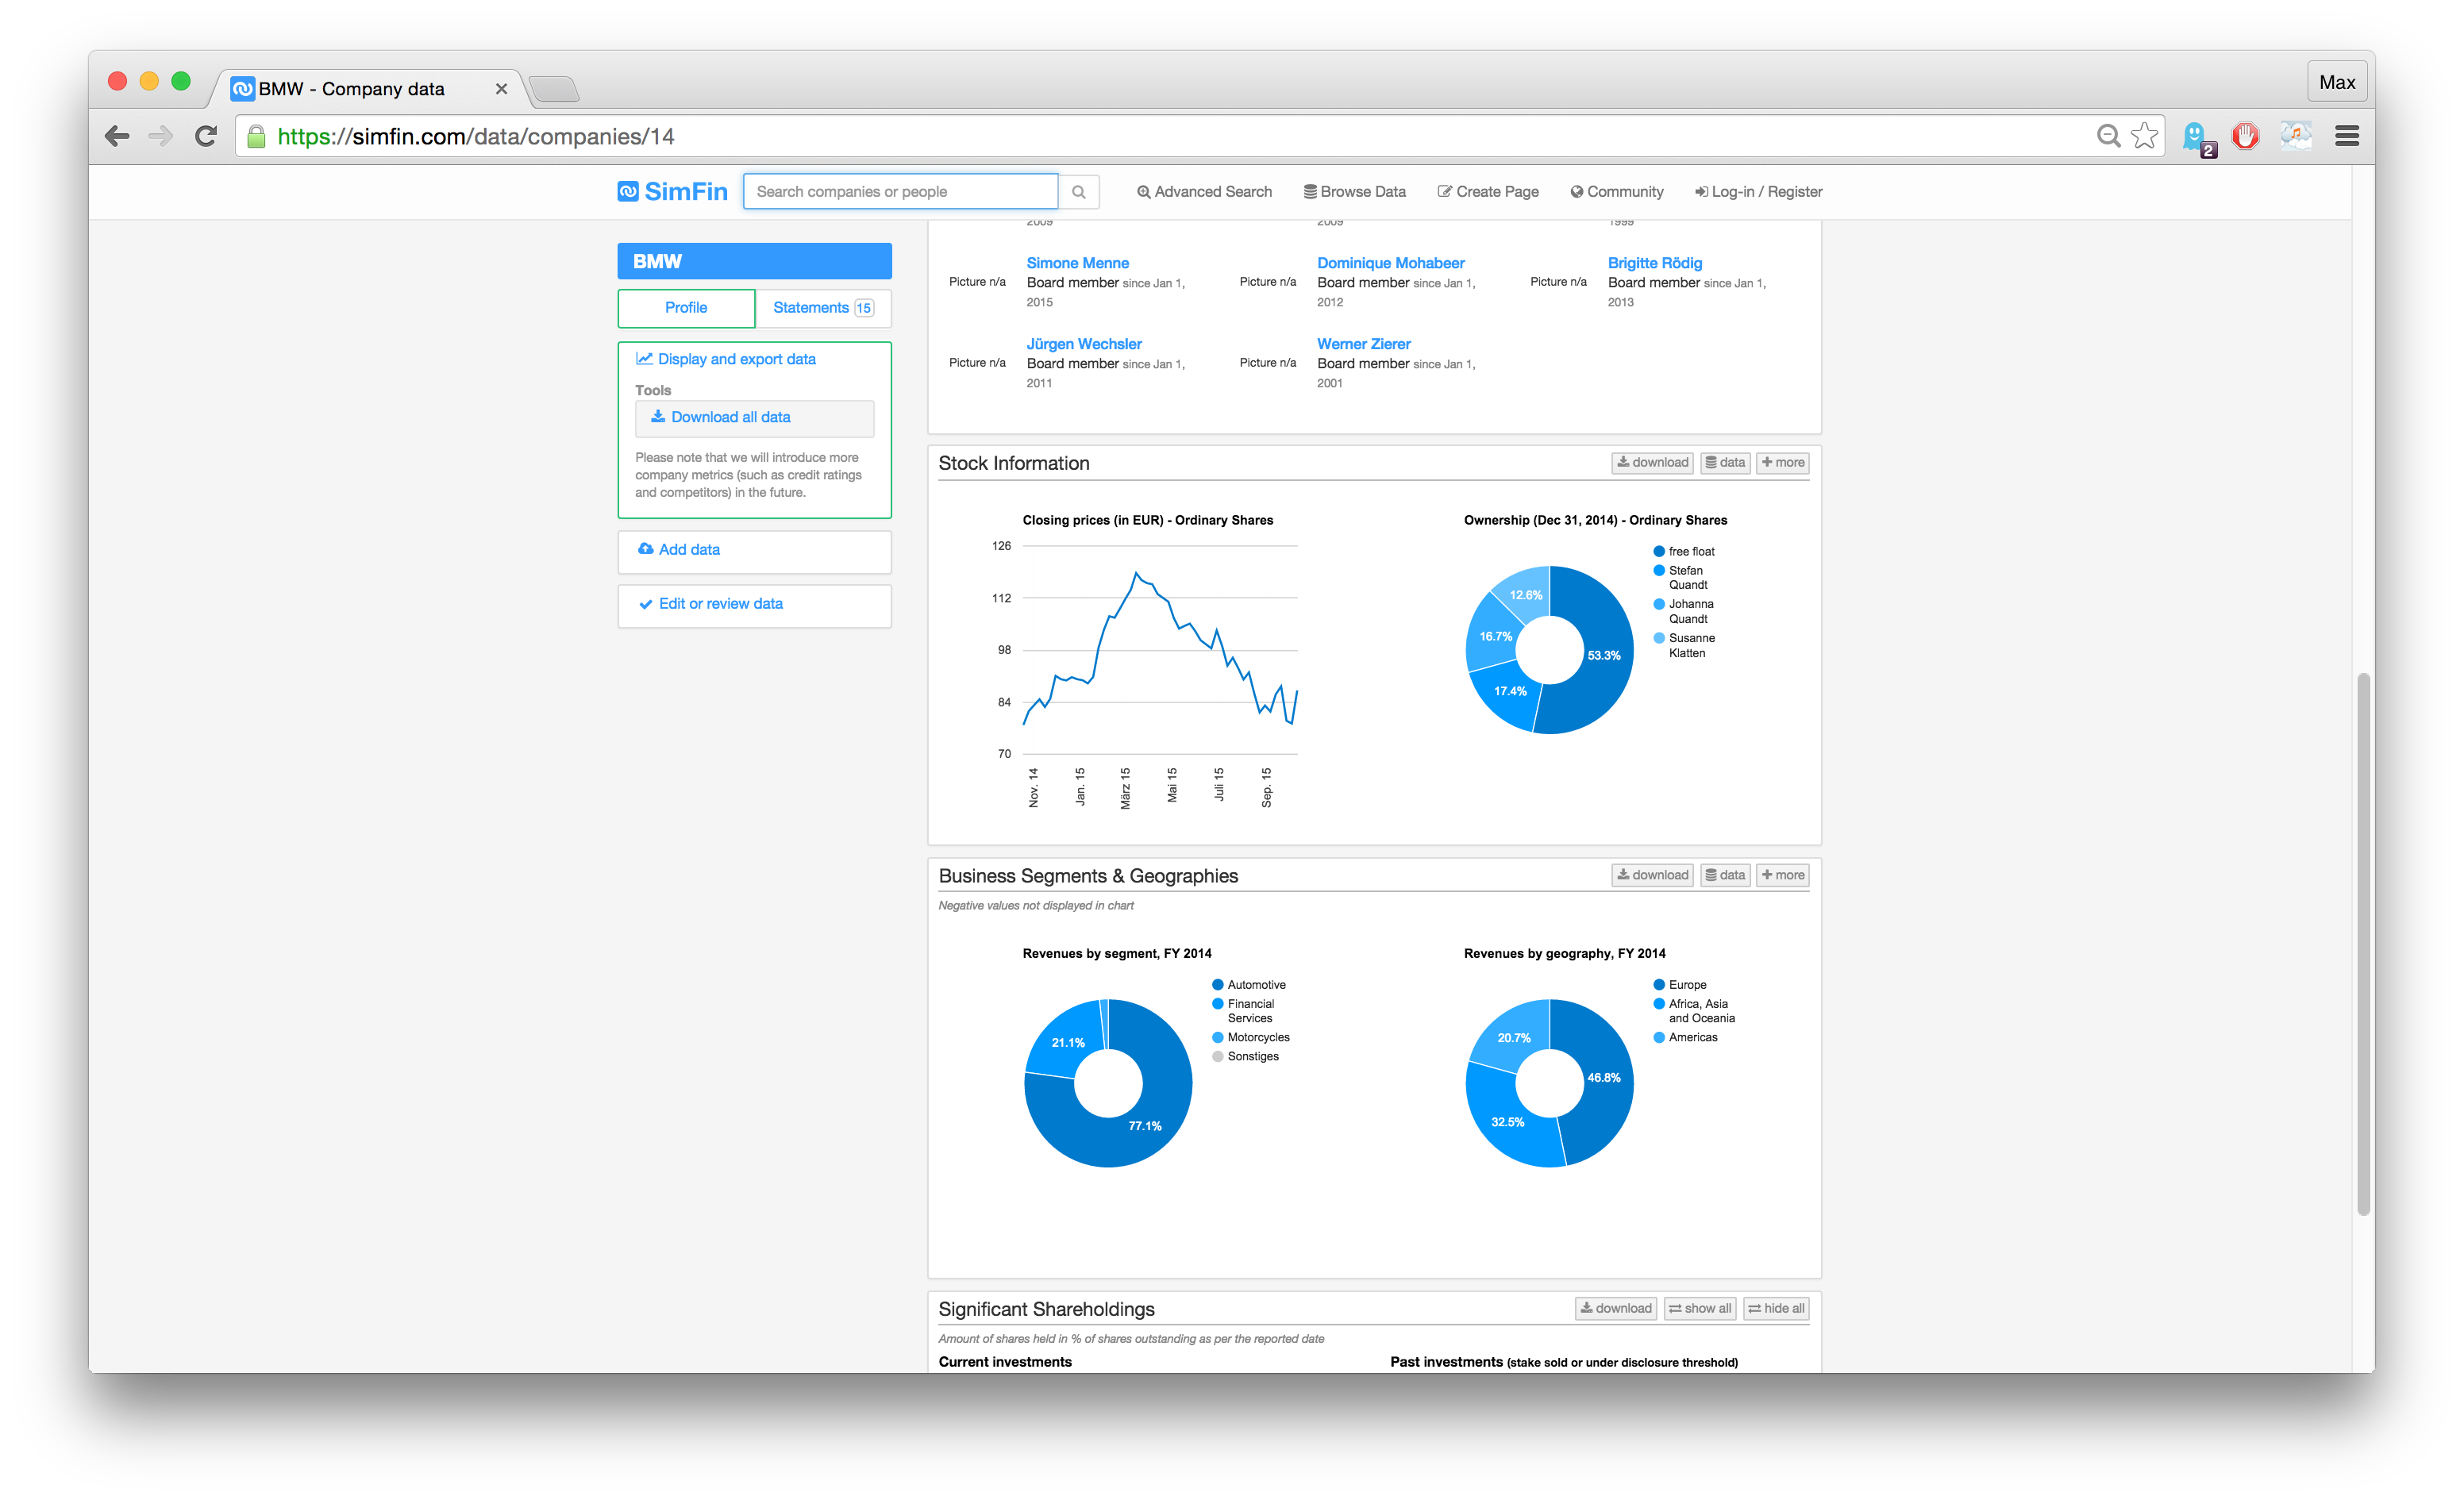Expand Business Segments with the more button
Image resolution: width=2464 pixels, height=1500 pixels.
coord(1782,876)
